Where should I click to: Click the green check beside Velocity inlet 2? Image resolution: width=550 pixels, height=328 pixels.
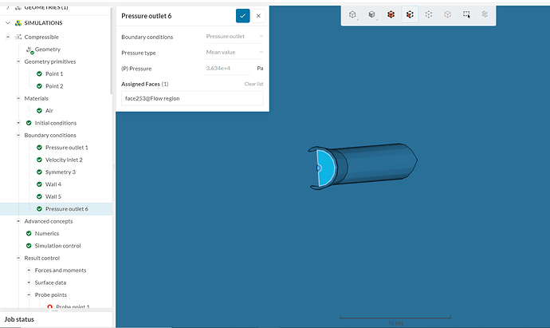pos(39,160)
